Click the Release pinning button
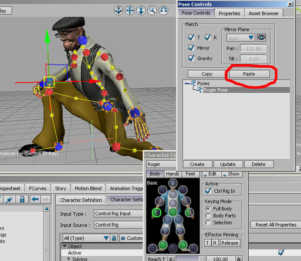 (230, 243)
